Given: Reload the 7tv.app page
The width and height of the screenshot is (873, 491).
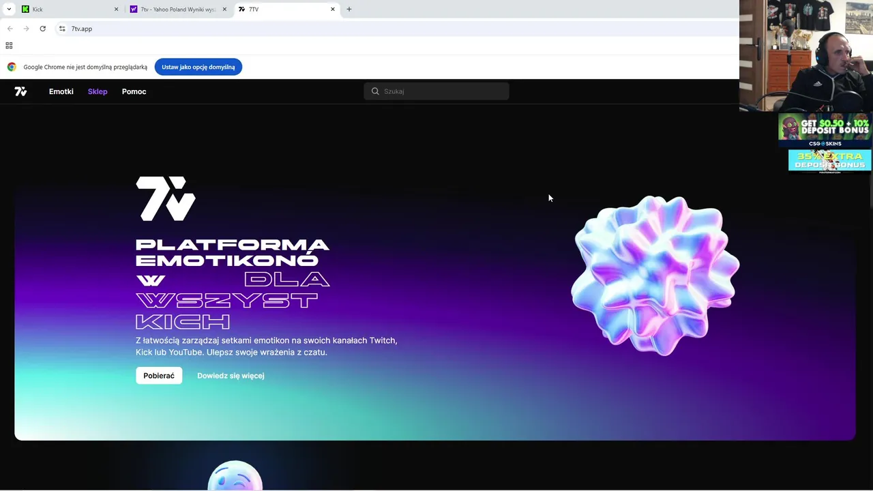Looking at the screenshot, I should (42, 29).
